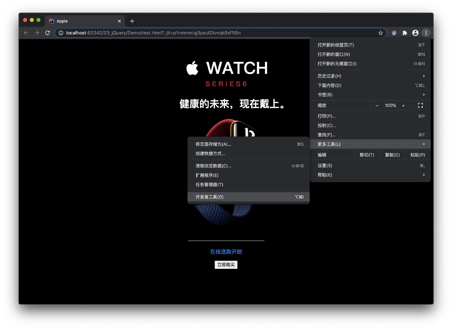Screen dimensions: 452x329
Task: Click the 复制(C) edit button
Action: point(392,155)
